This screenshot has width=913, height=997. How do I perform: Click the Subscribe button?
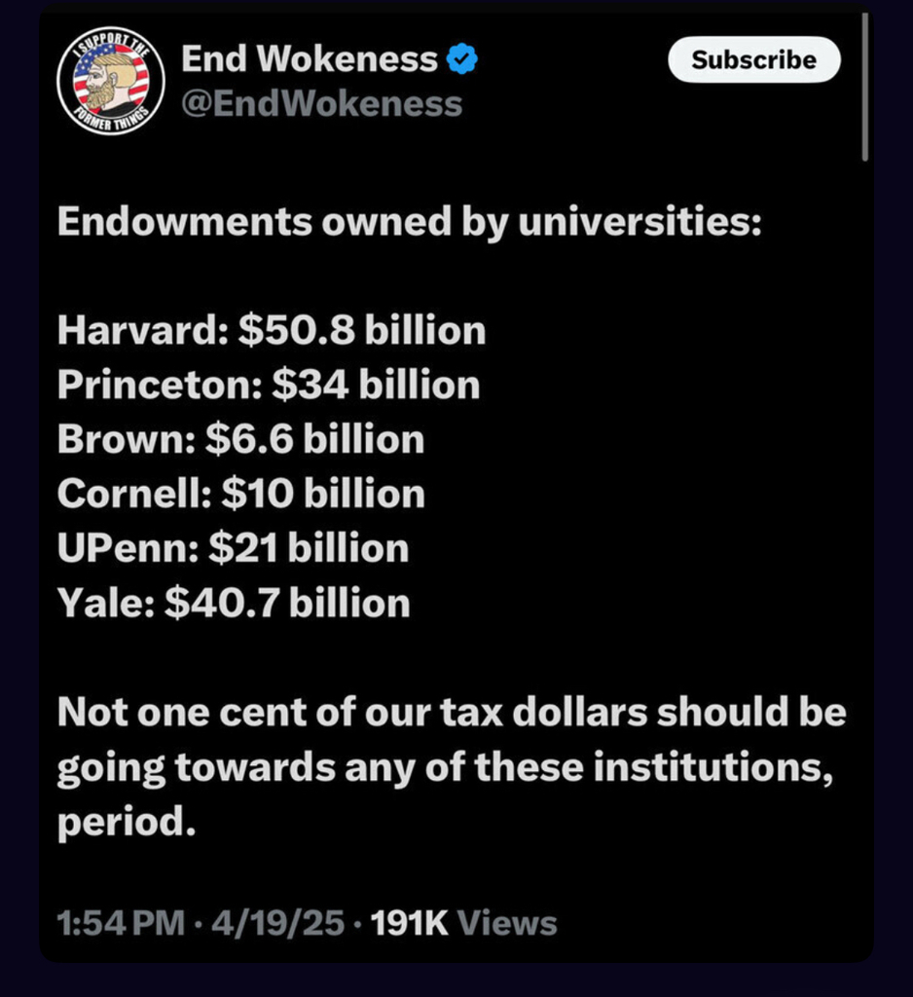tap(753, 59)
